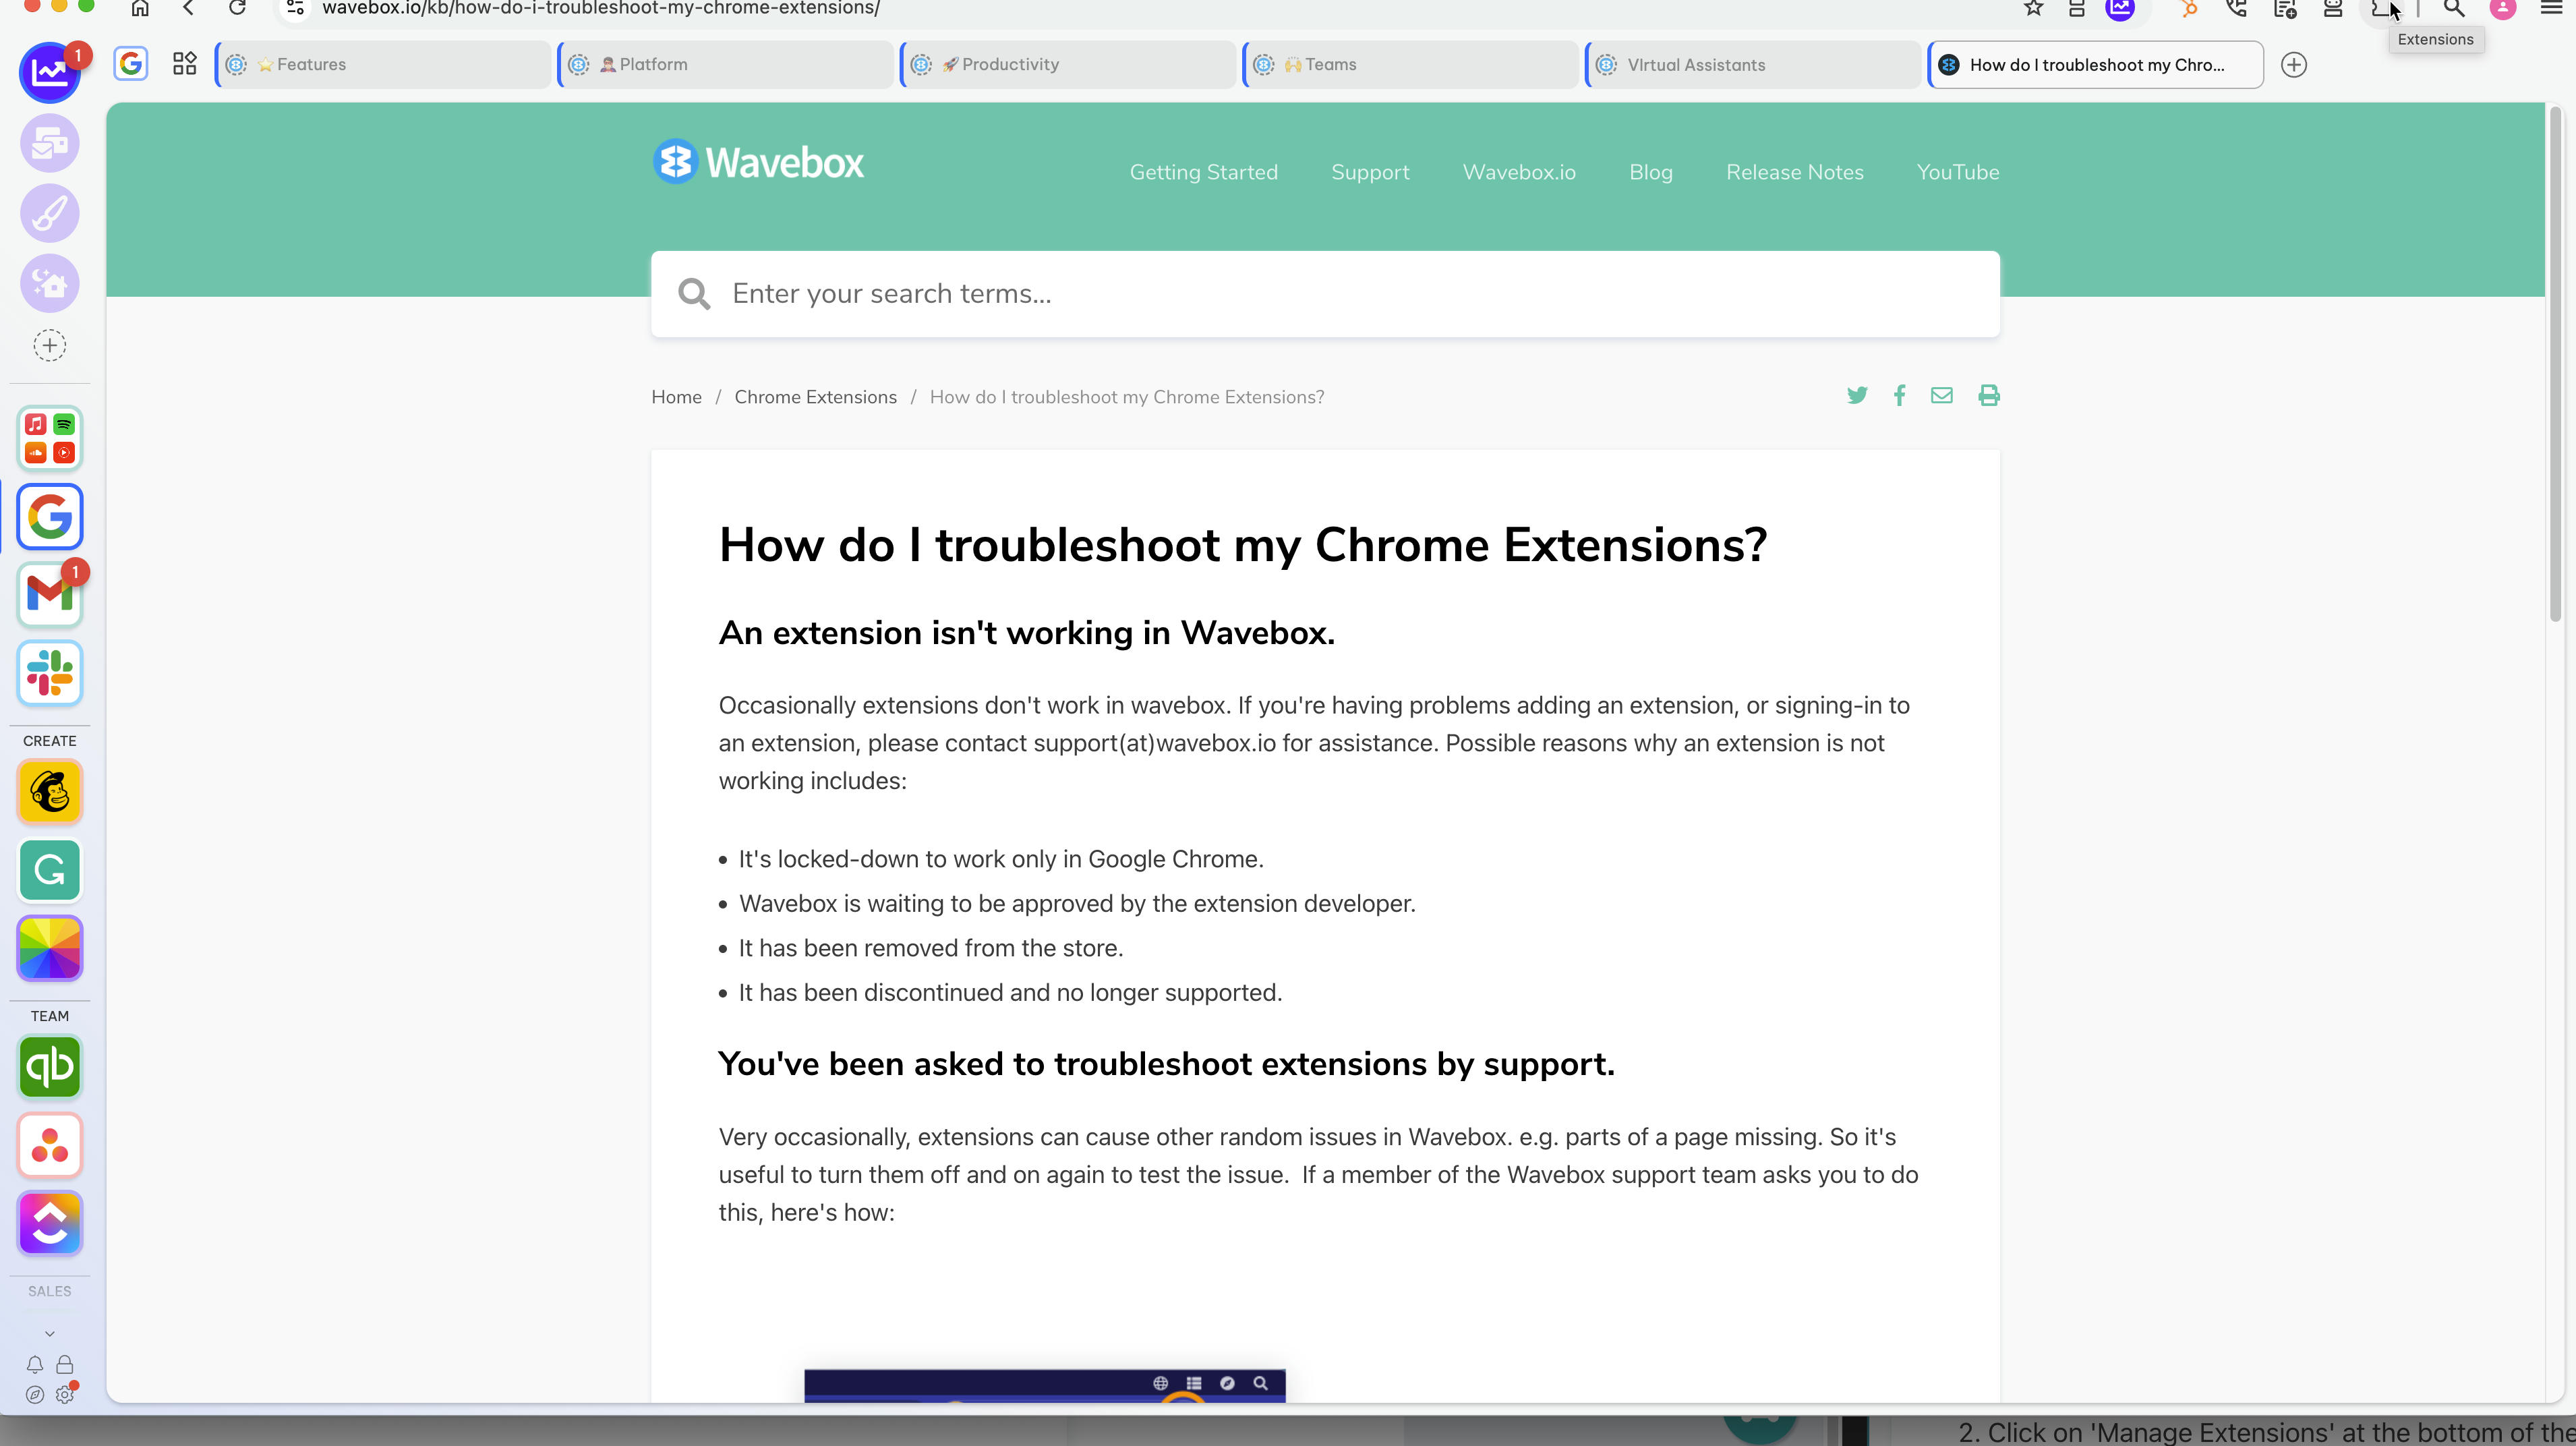
Task: Open Mailchimp app under CREATE
Action: 49,792
